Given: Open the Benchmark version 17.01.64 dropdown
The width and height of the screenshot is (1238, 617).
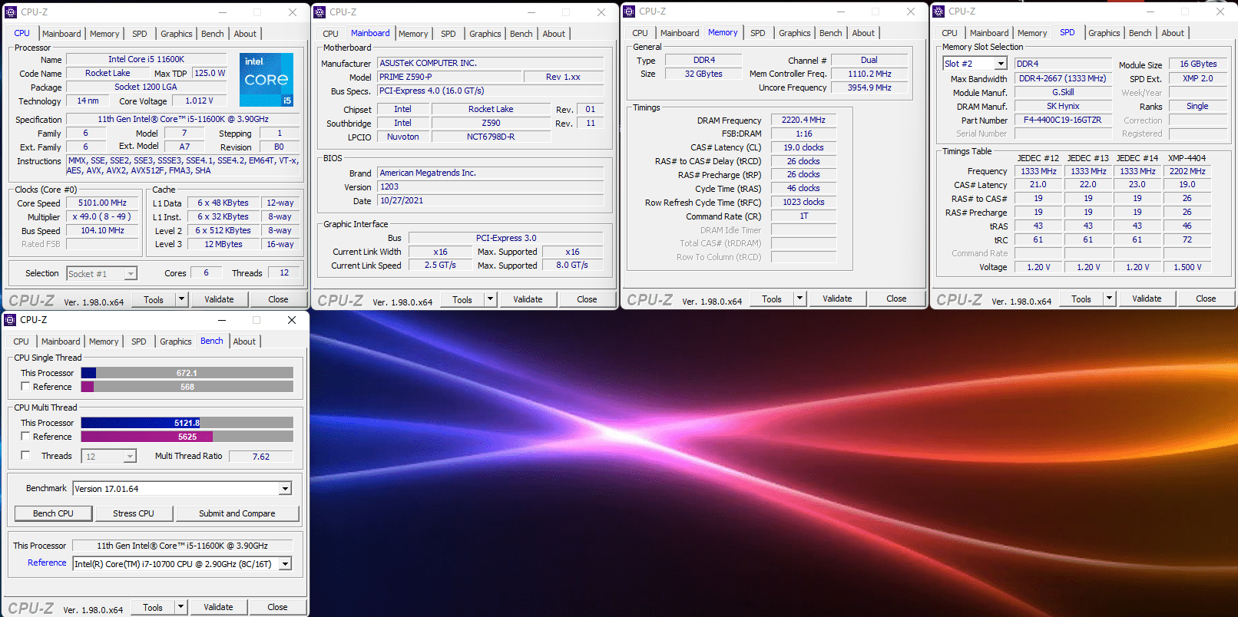Looking at the screenshot, I should pyautogui.click(x=285, y=489).
